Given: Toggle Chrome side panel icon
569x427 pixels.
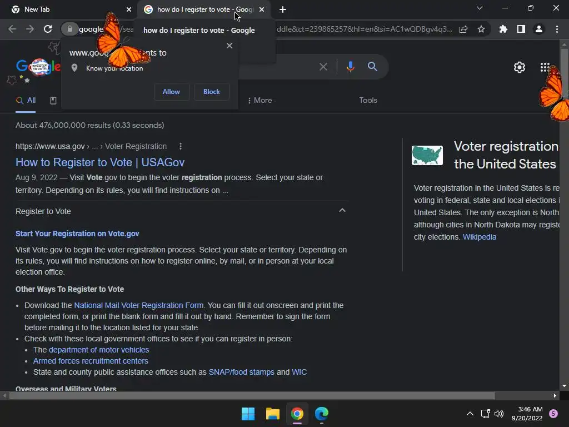Looking at the screenshot, I should coord(521,29).
